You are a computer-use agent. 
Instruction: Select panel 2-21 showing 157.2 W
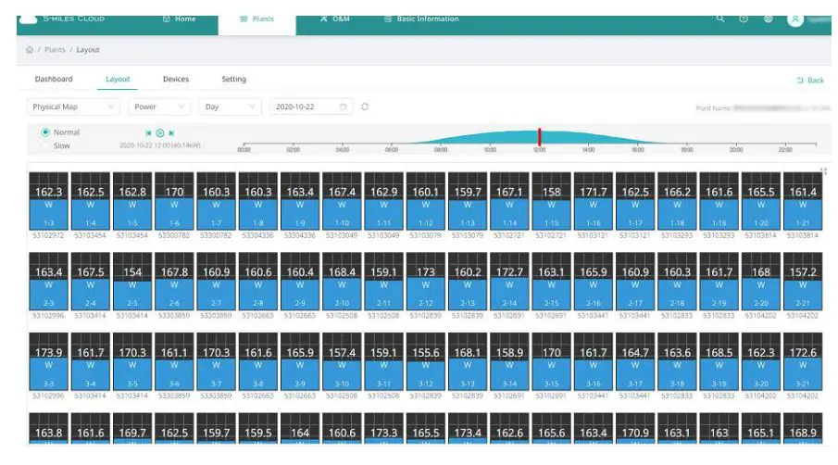click(x=803, y=282)
